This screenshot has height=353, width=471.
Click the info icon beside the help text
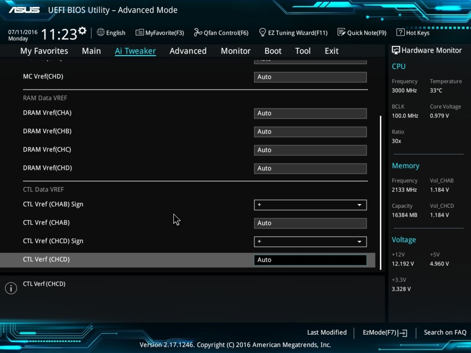point(11,288)
